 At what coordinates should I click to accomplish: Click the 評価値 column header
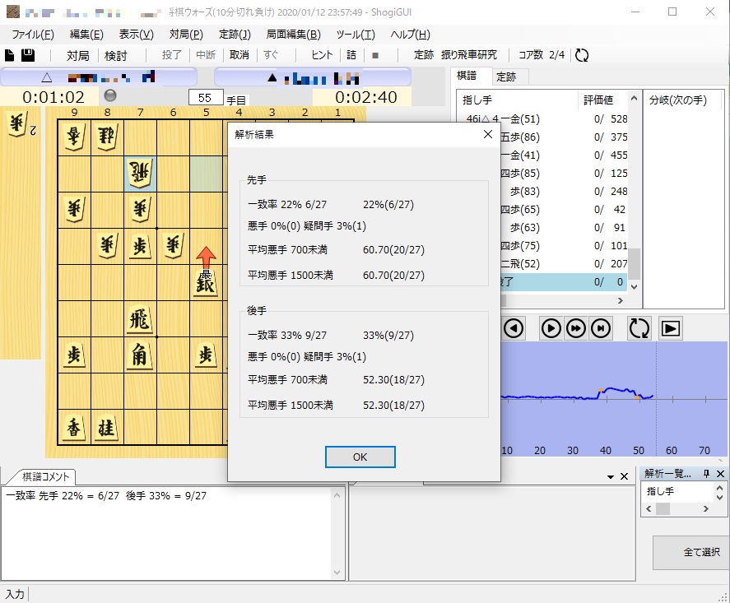click(x=598, y=100)
